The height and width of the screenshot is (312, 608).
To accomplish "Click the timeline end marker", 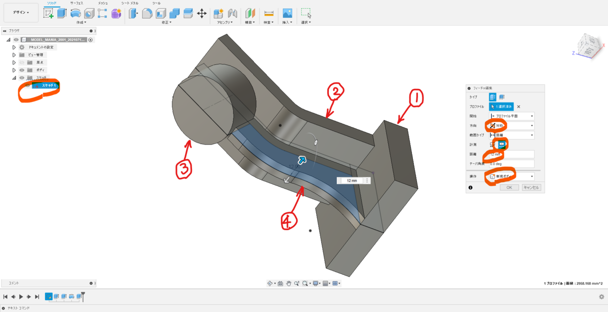I will [x=83, y=296].
